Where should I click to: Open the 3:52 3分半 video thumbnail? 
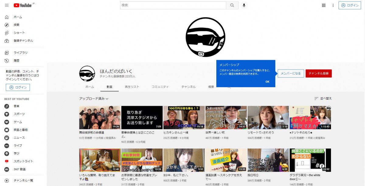(x=184, y=160)
